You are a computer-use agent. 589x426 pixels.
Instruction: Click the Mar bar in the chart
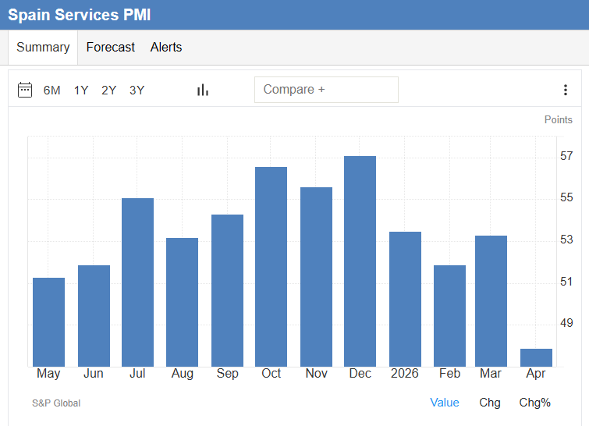coord(491,301)
